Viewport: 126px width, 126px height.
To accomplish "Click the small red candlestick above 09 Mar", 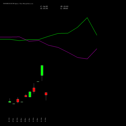I will tap(26, 96).
